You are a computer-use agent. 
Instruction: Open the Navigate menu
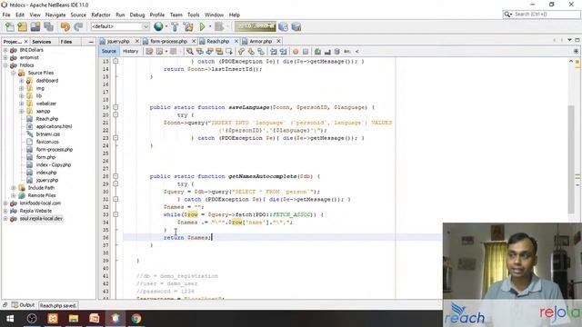click(x=55, y=15)
